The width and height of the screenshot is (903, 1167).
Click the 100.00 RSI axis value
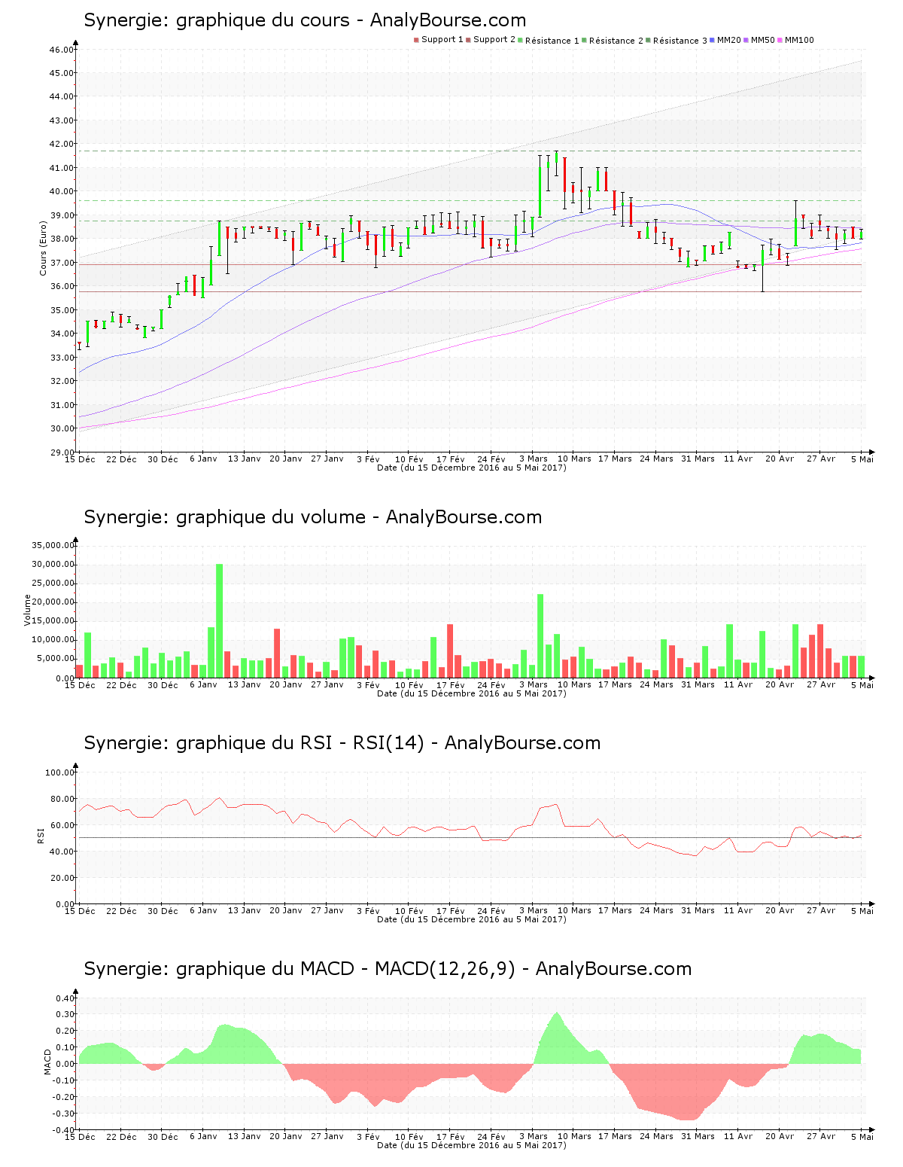59,772
